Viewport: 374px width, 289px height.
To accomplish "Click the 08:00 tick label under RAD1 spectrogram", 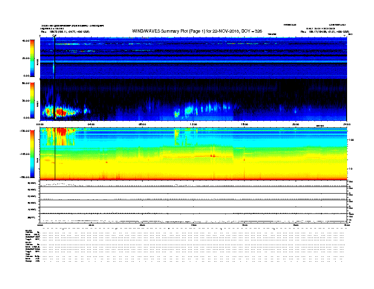I will click(142, 124).
